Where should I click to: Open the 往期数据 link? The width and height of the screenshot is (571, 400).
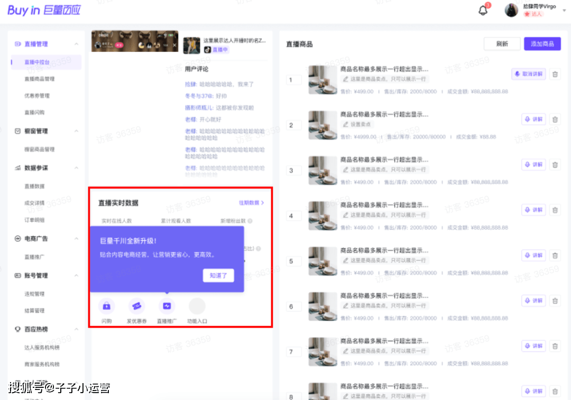coord(251,203)
